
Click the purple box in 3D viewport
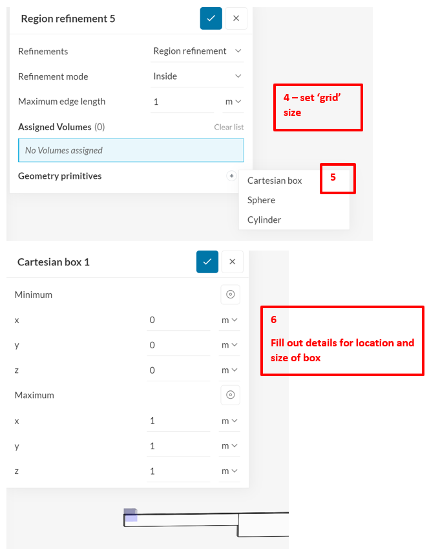click(131, 515)
